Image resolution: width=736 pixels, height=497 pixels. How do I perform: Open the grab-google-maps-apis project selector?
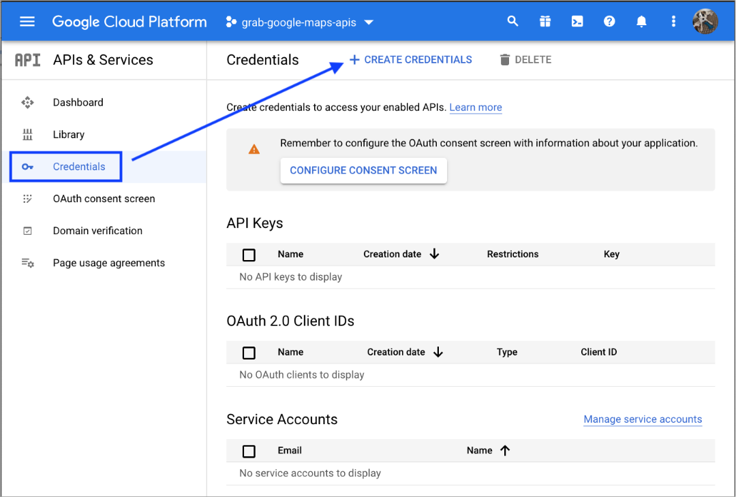coord(300,22)
